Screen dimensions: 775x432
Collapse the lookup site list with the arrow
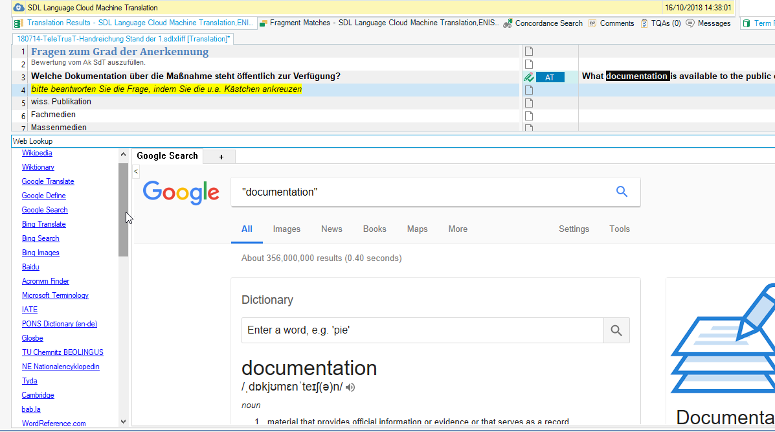(135, 172)
